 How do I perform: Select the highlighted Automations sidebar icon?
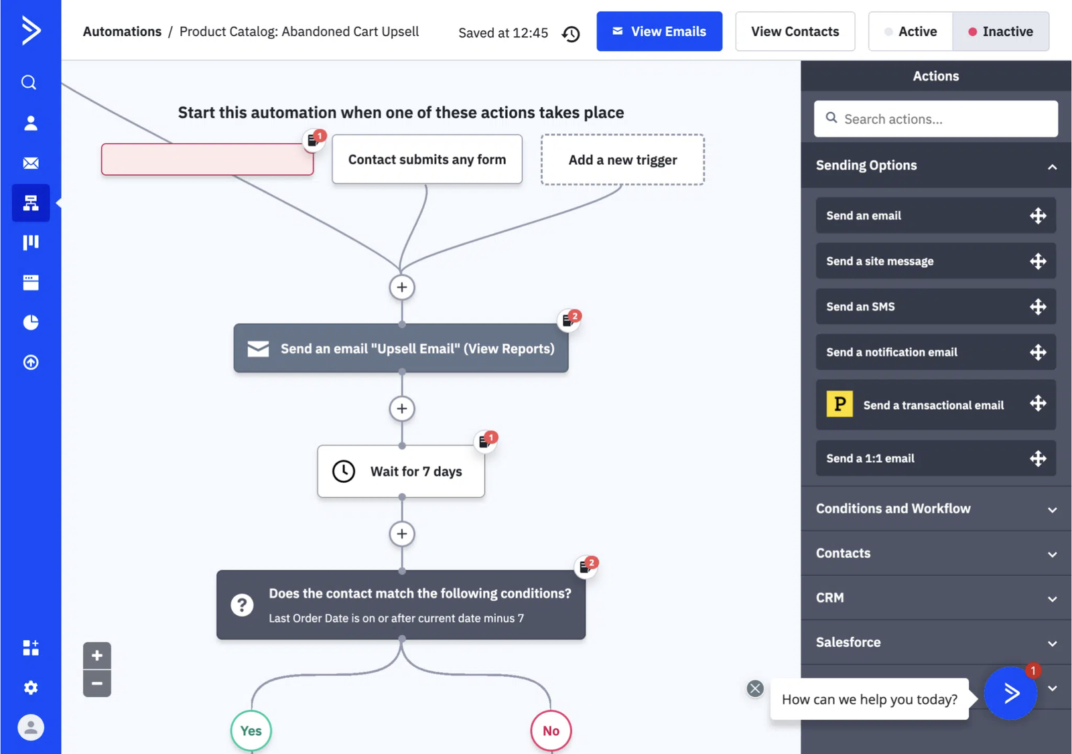[x=30, y=202]
